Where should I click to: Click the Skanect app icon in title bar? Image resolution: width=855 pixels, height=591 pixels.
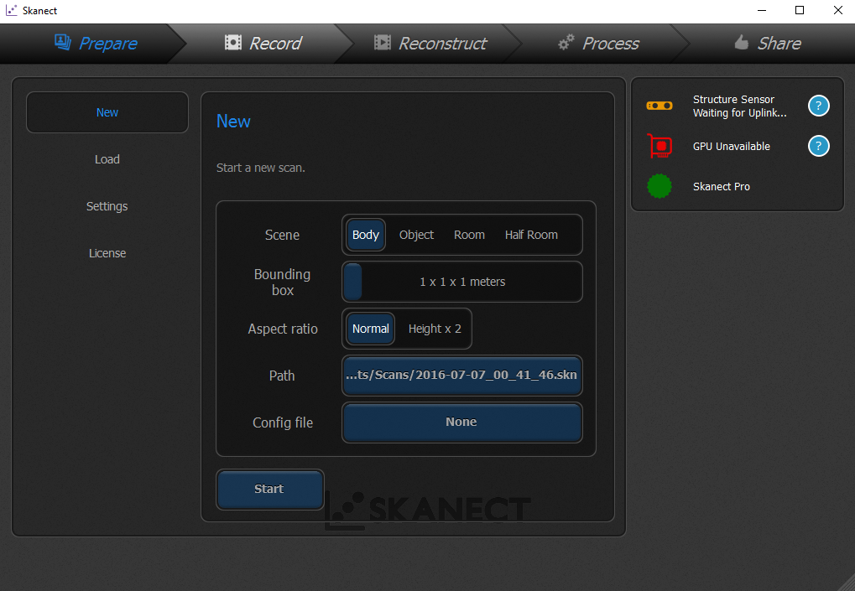[11, 10]
